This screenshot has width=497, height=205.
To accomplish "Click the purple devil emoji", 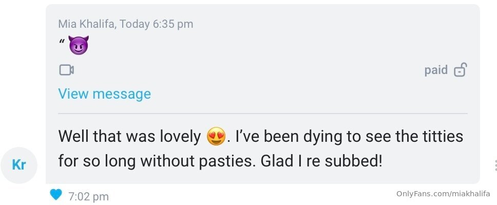I will click(x=79, y=45).
